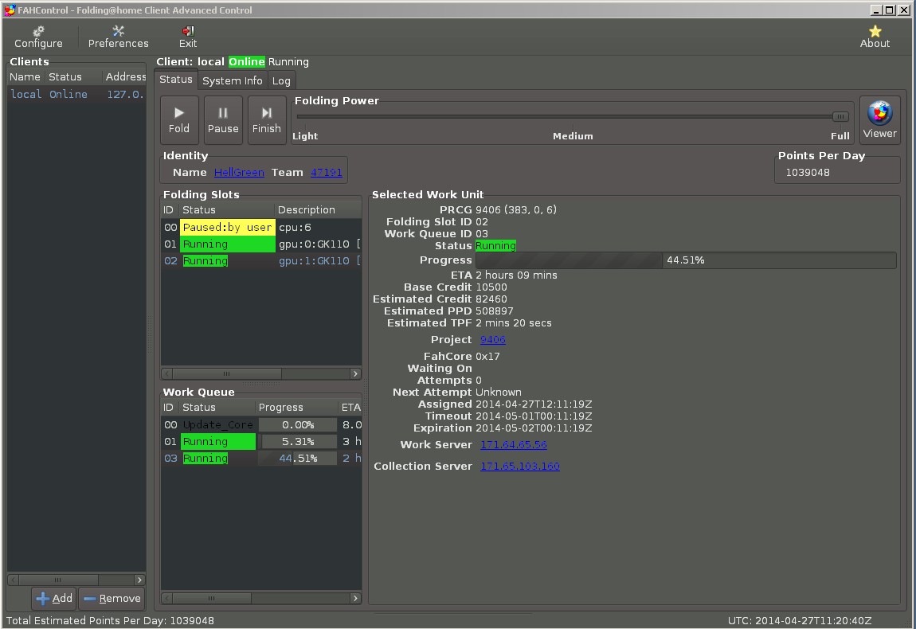Select folding slot 00 paused by user
Viewport: 916px width, 629px height.
(261, 227)
